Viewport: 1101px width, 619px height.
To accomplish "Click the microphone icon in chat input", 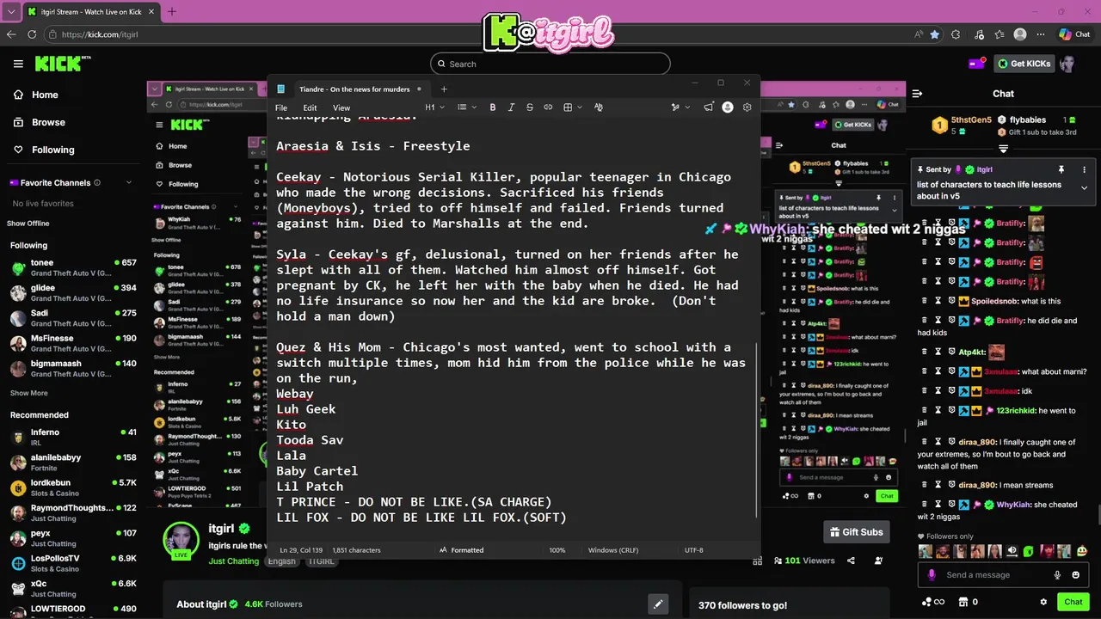I will (1057, 575).
